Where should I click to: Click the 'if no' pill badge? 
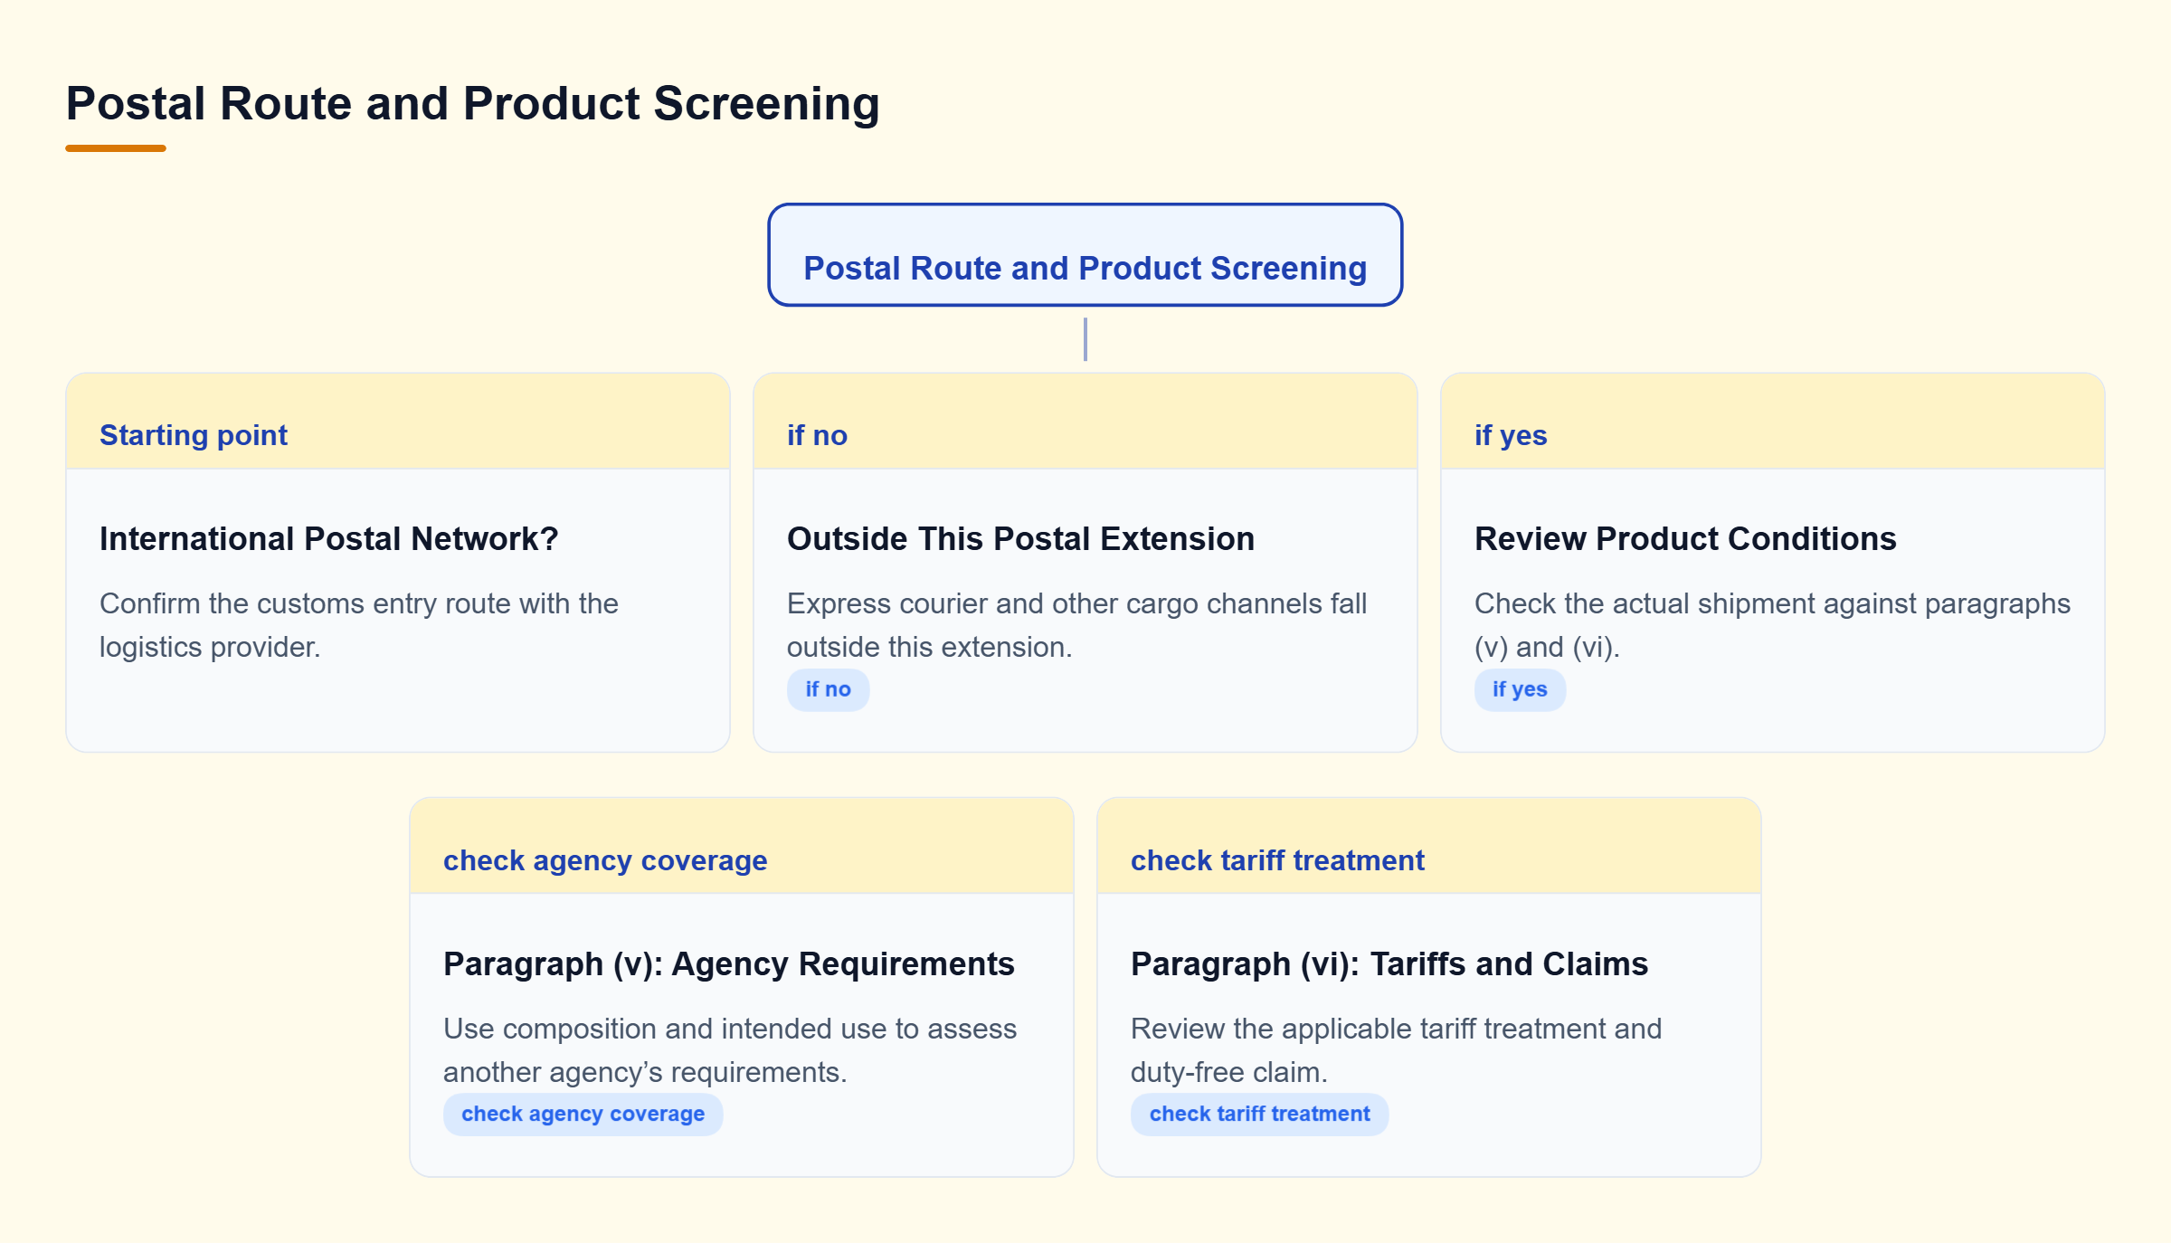(828, 689)
